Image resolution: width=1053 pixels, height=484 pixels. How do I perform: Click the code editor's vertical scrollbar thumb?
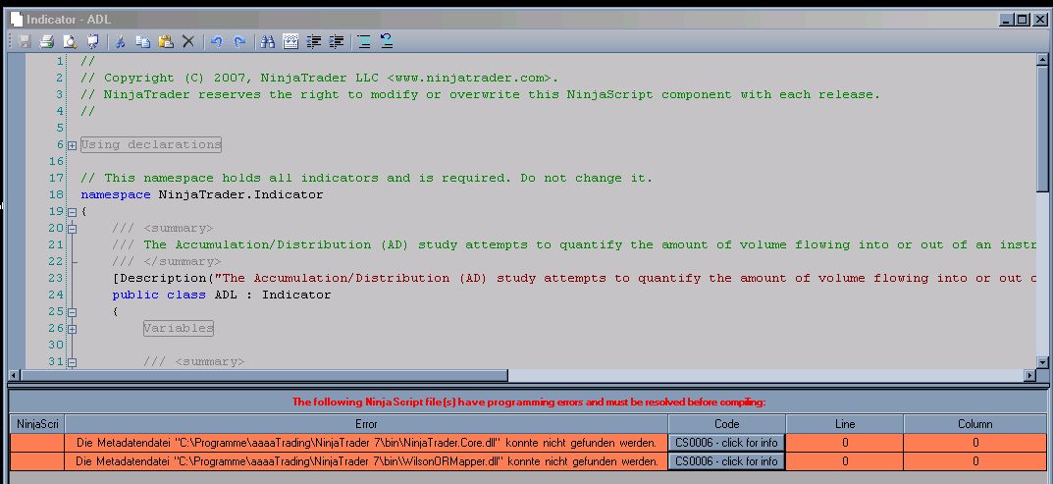[1042, 128]
